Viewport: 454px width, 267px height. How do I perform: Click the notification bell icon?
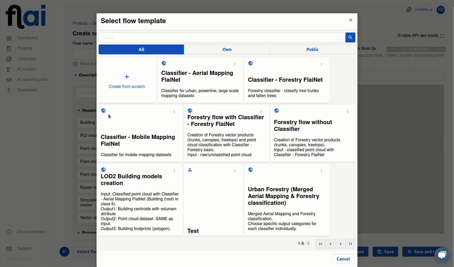408,10
